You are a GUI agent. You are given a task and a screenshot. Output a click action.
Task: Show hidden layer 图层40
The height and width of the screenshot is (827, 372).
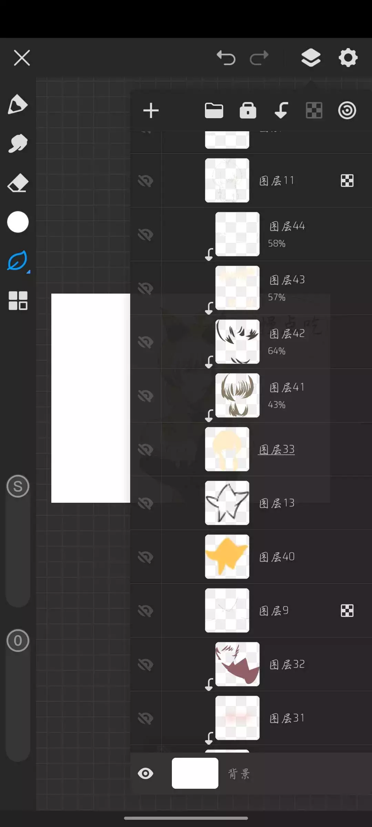point(145,557)
